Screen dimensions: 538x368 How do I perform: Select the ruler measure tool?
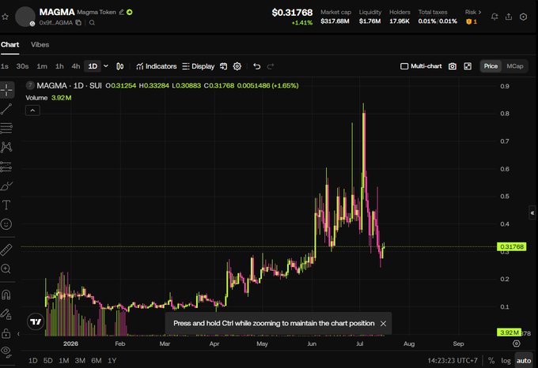pyautogui.click(x=6, y=250)
